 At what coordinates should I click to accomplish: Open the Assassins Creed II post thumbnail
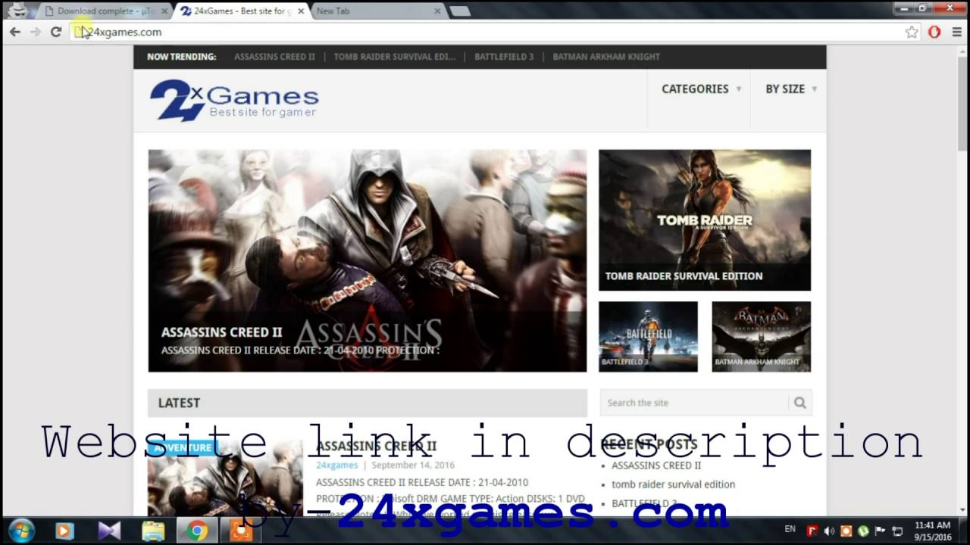pos(225,478)
